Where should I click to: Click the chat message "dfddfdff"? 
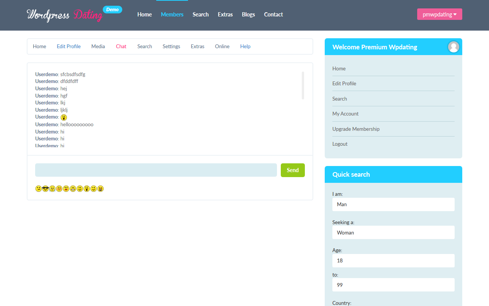pos(69,81)
